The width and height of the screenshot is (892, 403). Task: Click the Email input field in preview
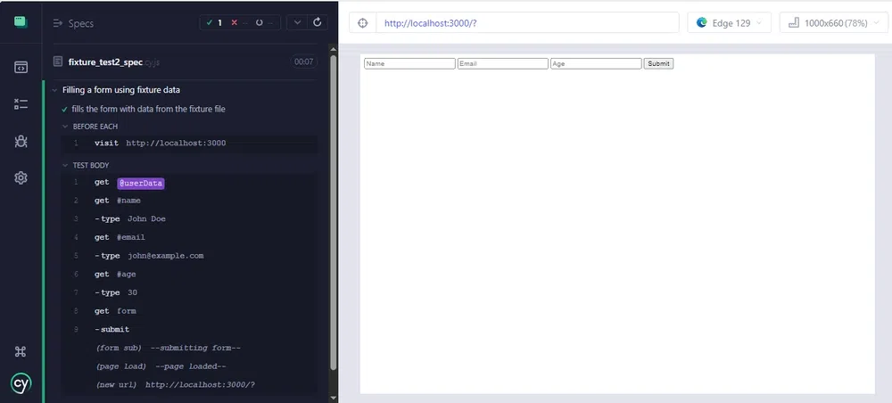503,63
